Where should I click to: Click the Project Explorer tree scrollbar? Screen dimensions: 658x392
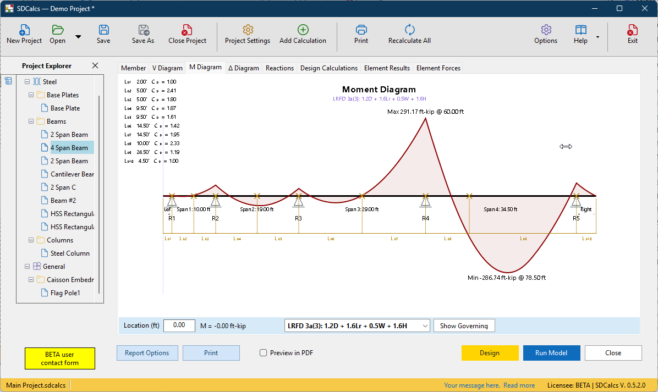coord(100,195)
